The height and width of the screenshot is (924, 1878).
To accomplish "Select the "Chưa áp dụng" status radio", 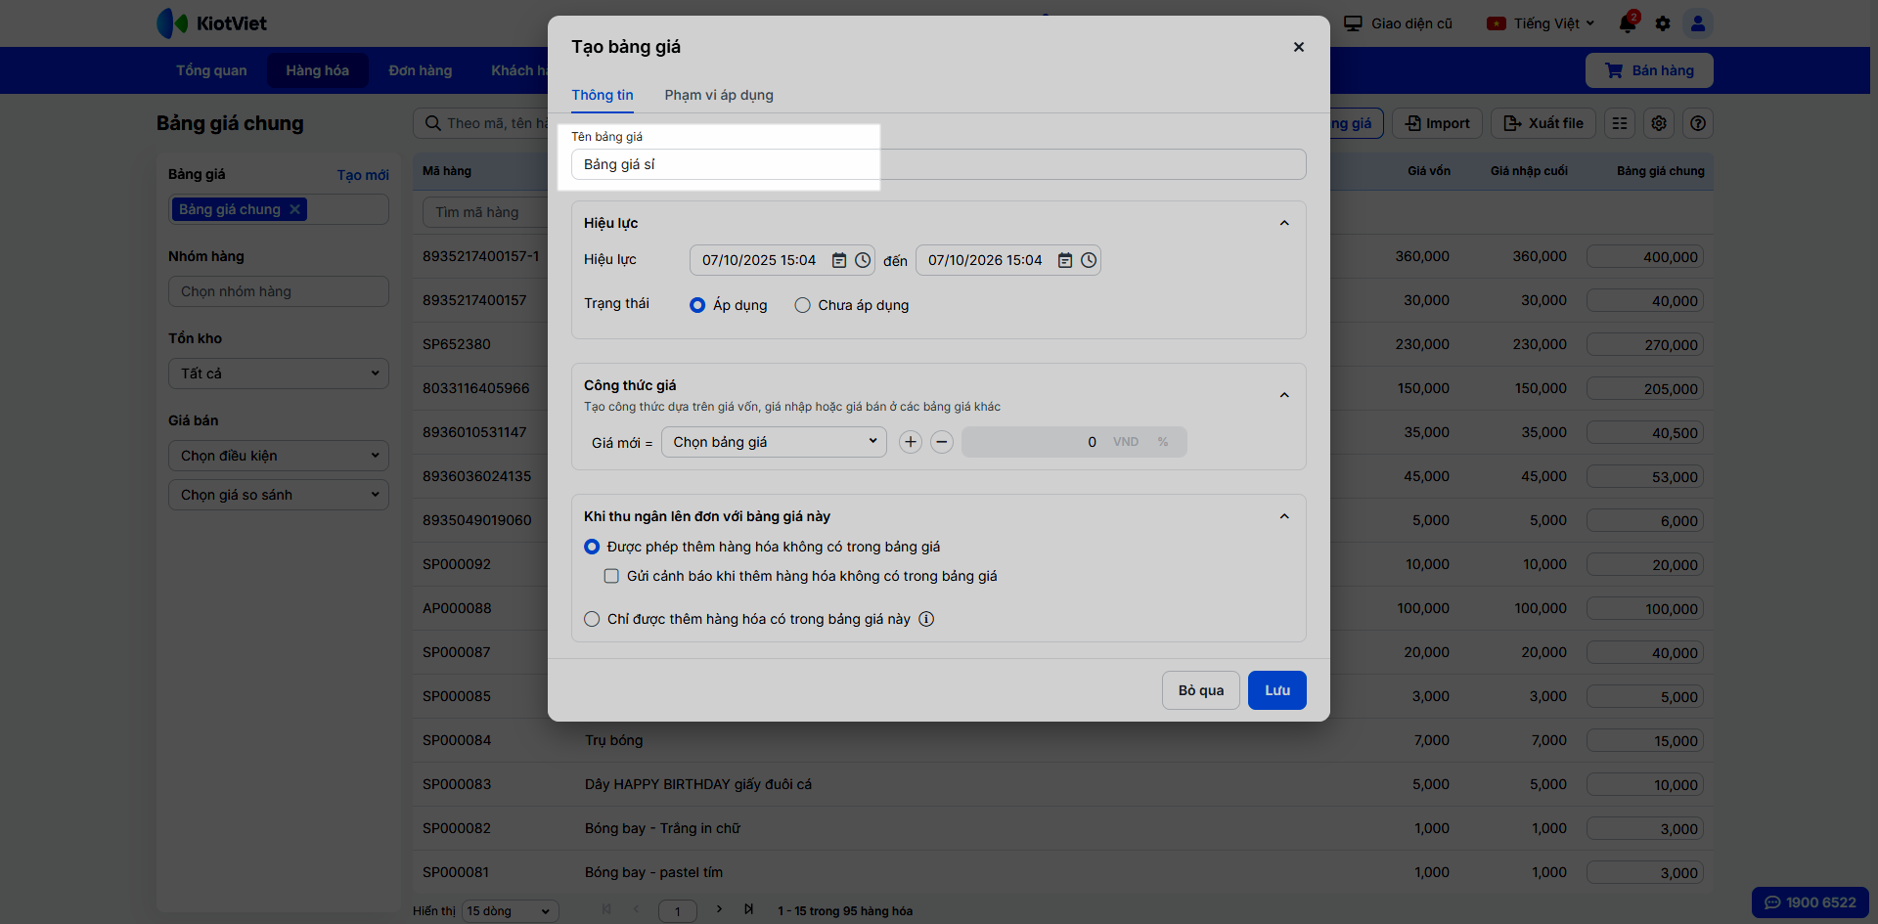I will 803,305.
